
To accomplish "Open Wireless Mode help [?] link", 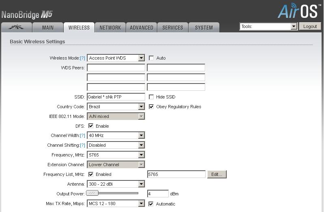I will tap(82, 58).
